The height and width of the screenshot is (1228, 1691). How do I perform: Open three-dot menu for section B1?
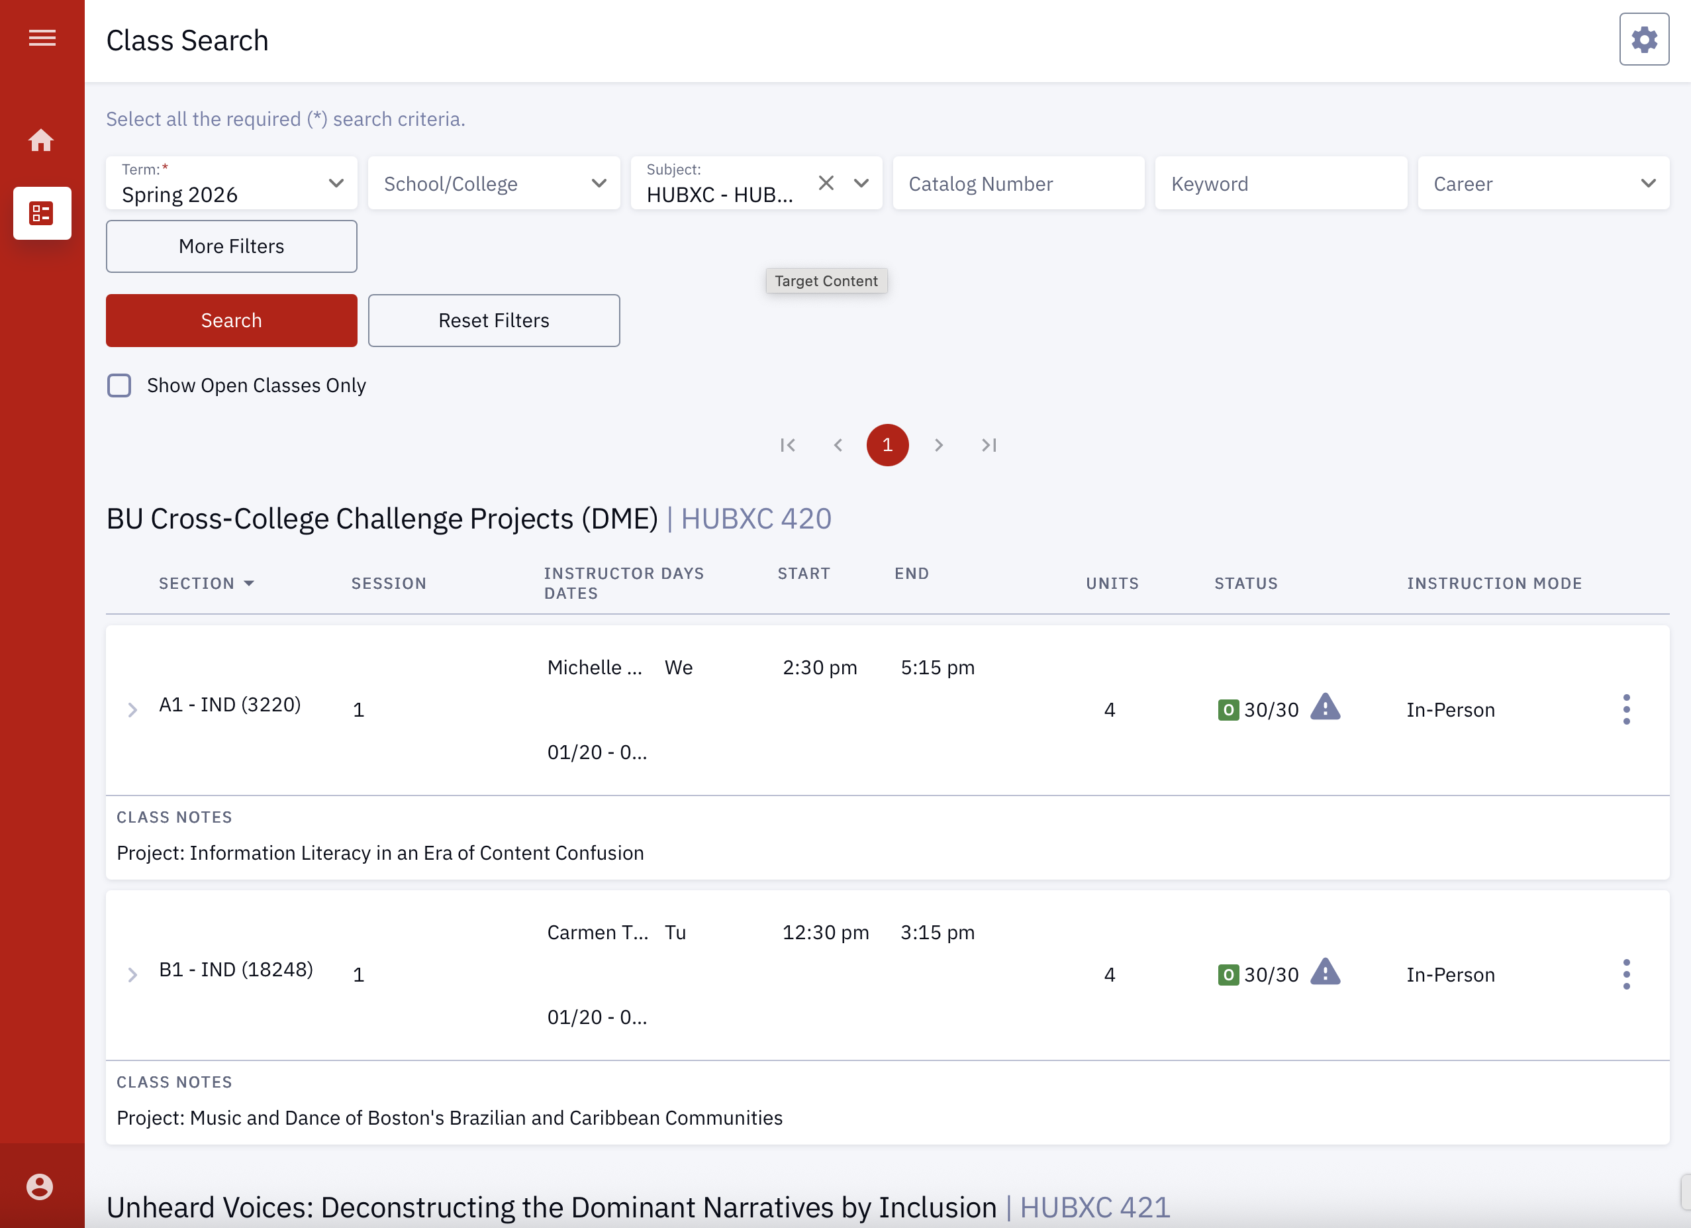click(x=1626, y=974)
